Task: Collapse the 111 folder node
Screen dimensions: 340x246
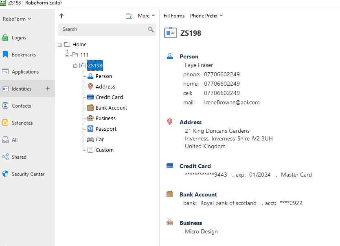Action: 68,55
